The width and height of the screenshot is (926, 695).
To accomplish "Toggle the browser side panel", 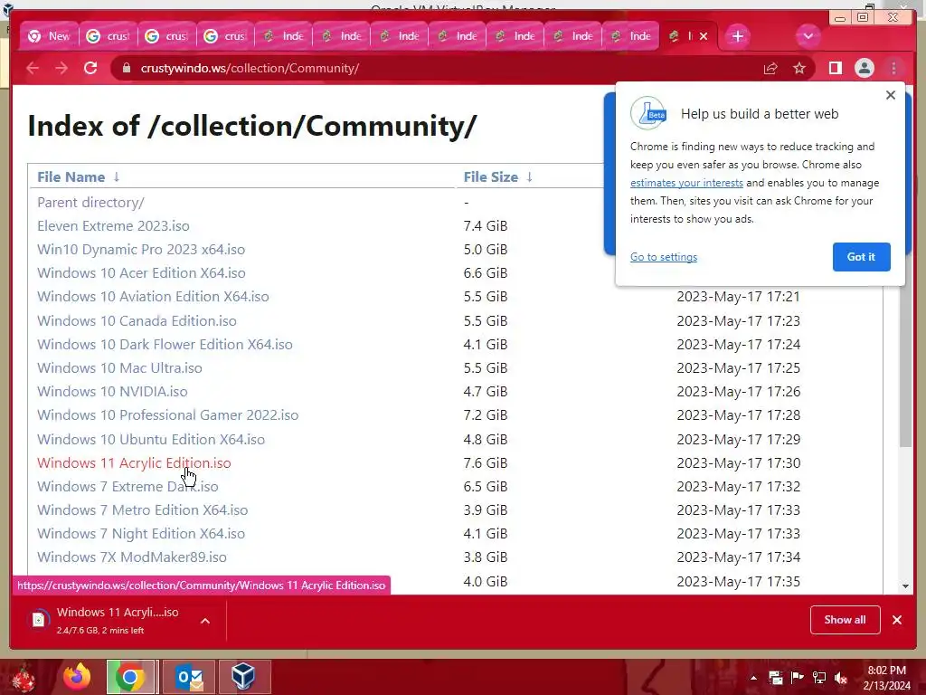I will click(x=835, y=68).
